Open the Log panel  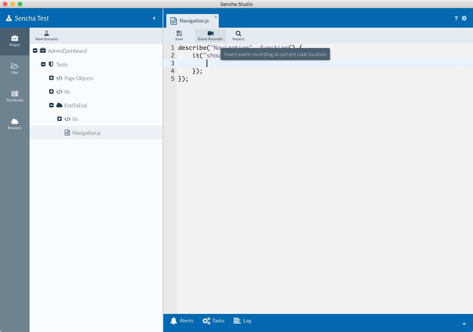point(242,321)
